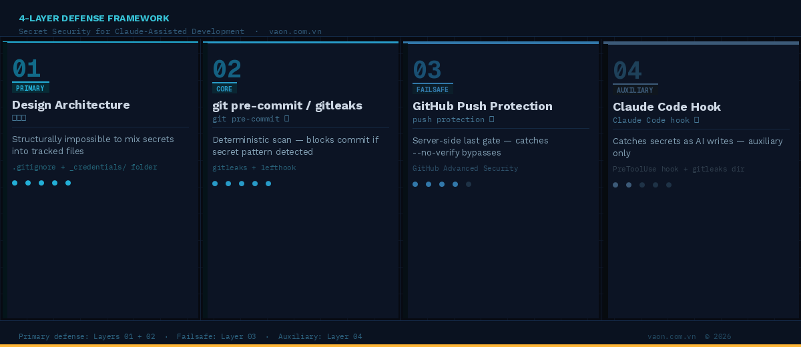
Task: Click the large "01" layer number
Action: pyautogui.click(x=27, y=69)
